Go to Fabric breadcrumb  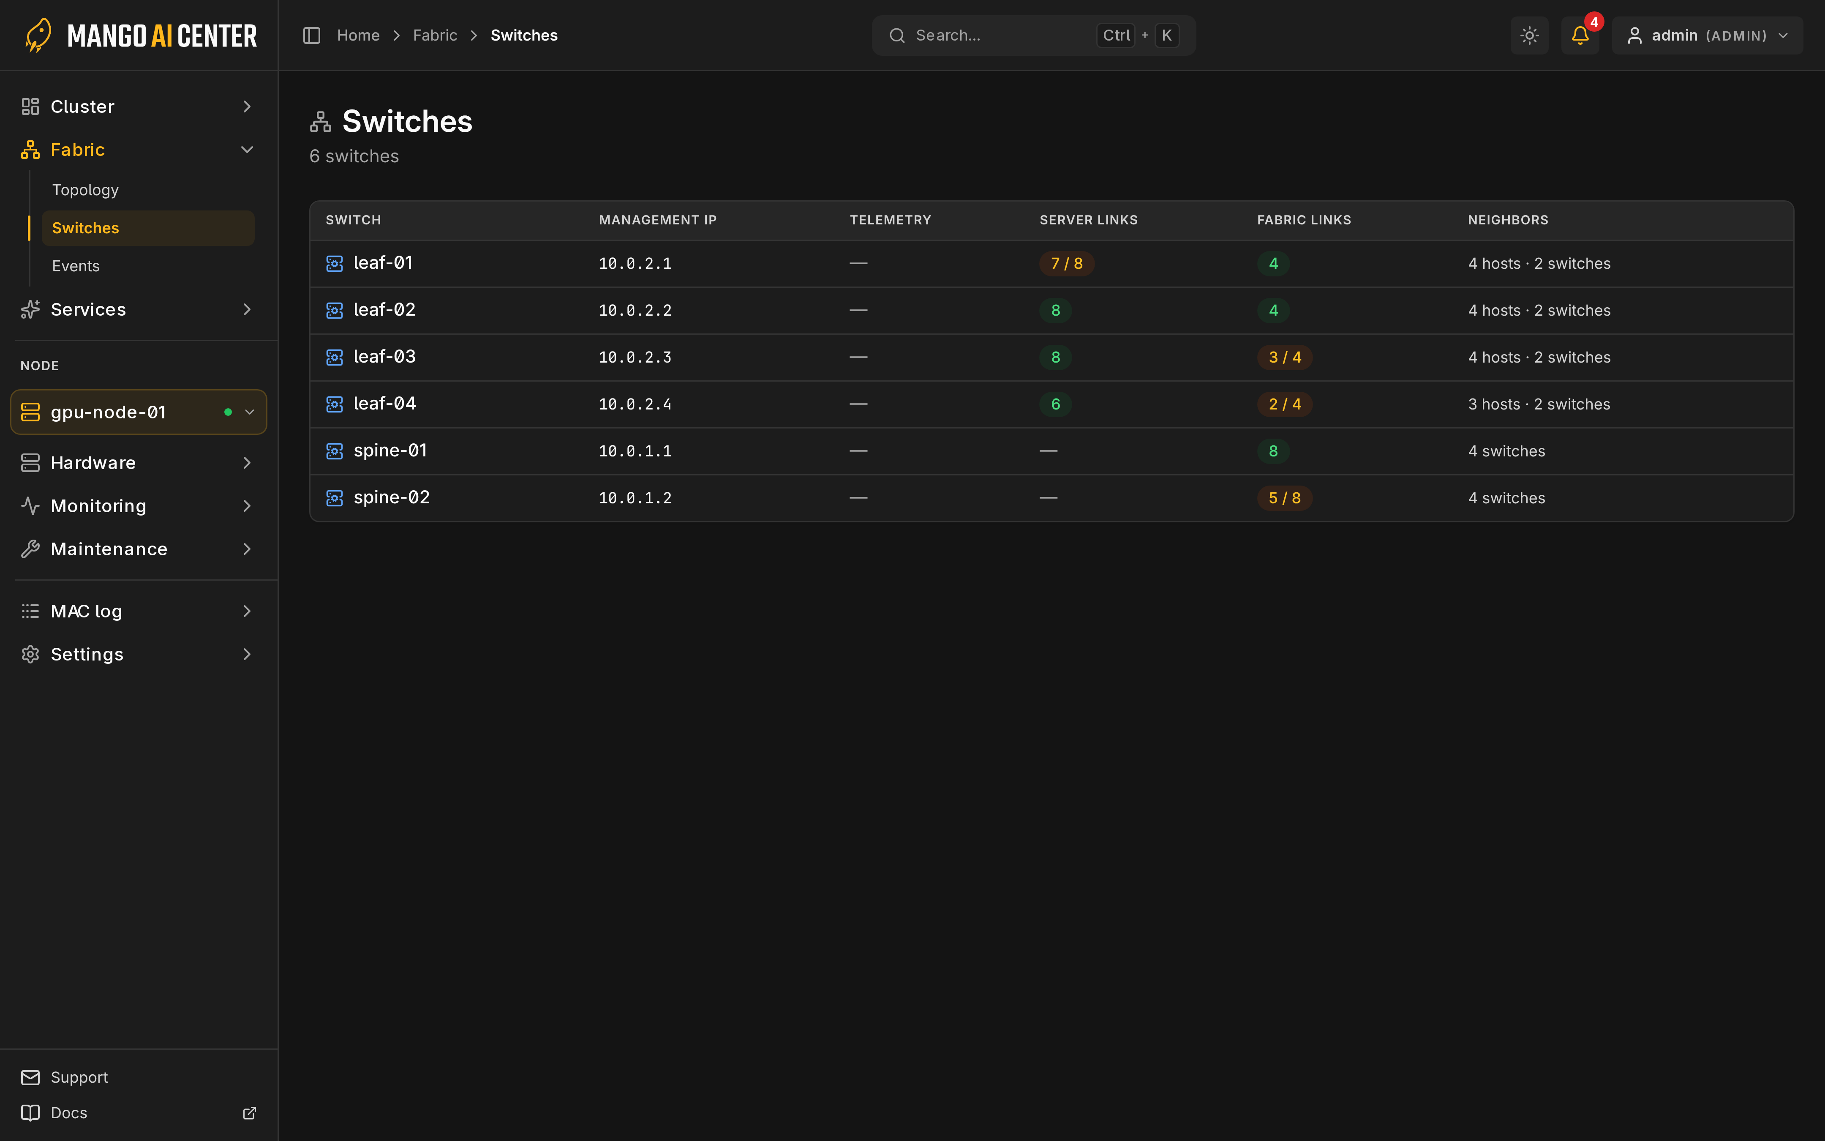435,35
